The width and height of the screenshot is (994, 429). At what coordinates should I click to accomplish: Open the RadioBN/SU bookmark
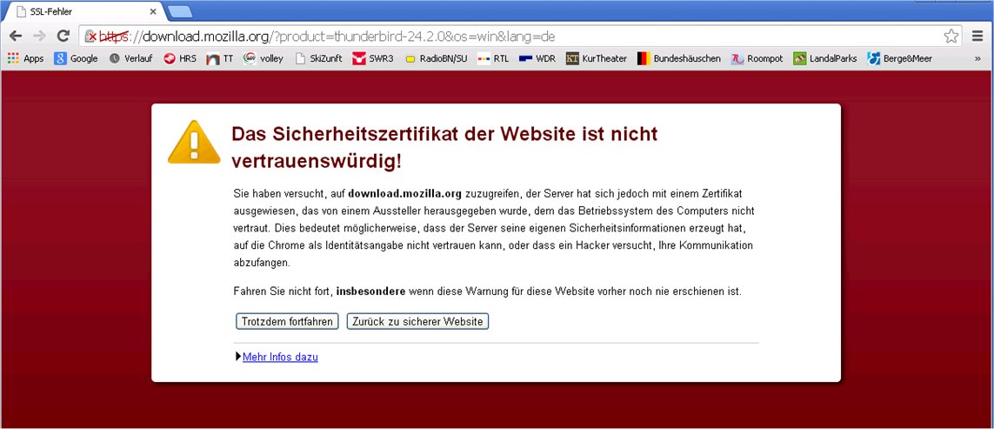pos(437,58)
